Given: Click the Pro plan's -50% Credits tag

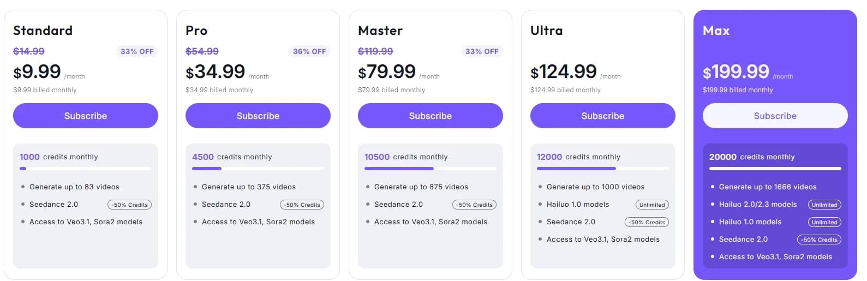Looking at the screenshot, I should pyautogui.click(x=302, y=205).
